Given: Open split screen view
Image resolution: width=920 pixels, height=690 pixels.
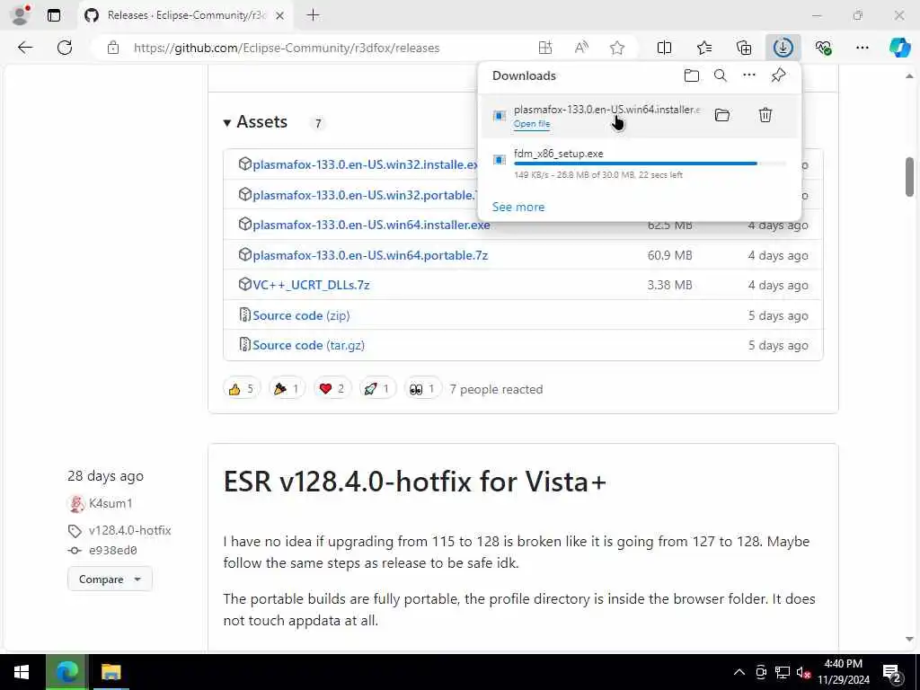Looking at the screenshot, I should tap(664, 49).
